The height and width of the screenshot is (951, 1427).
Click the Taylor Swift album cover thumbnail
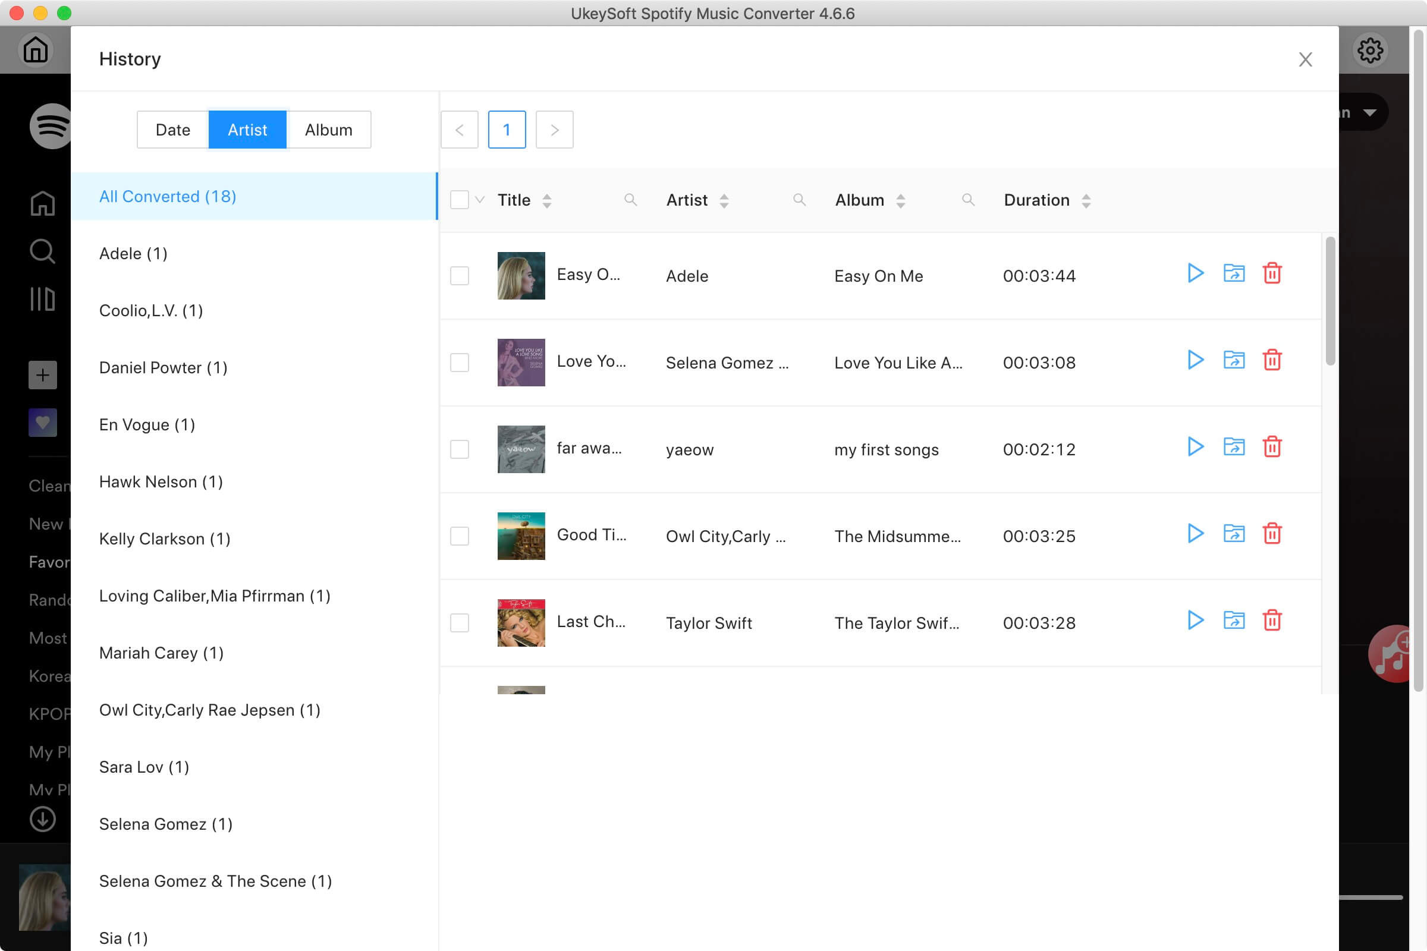[521, 623]
